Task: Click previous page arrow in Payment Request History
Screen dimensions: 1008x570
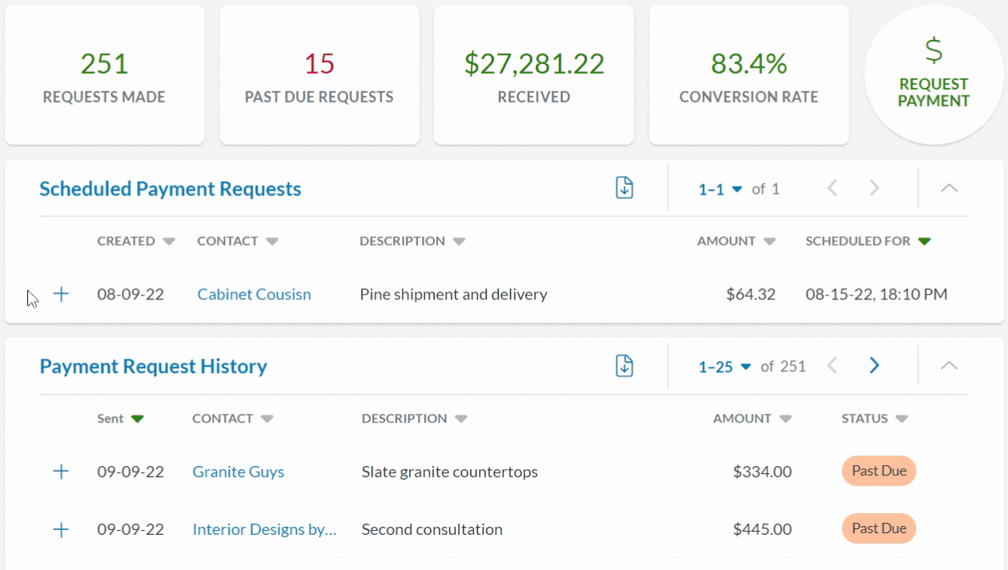Action: tap(833, 365)
